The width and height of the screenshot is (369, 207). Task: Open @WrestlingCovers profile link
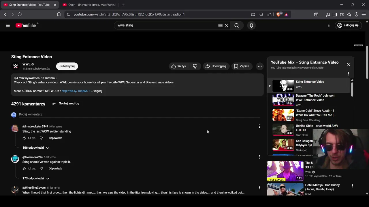tap(34, 188)
